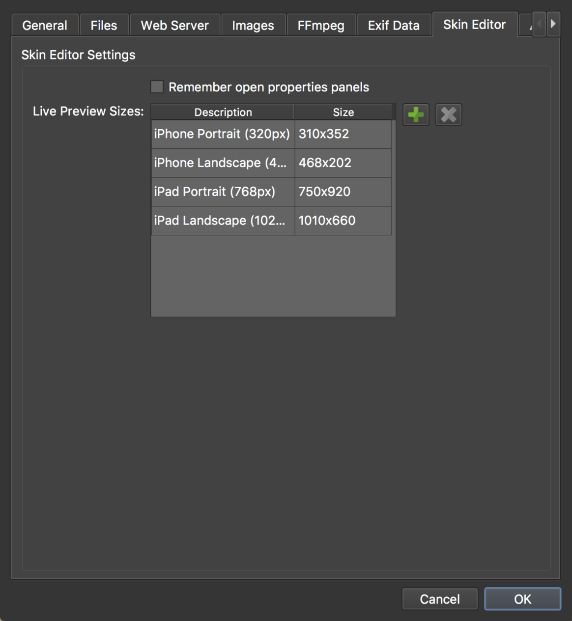Image resolution: width=572 pixels, height=621 pixels.
Task: Open the FFmpeg tab
Action: click(321, 26)
